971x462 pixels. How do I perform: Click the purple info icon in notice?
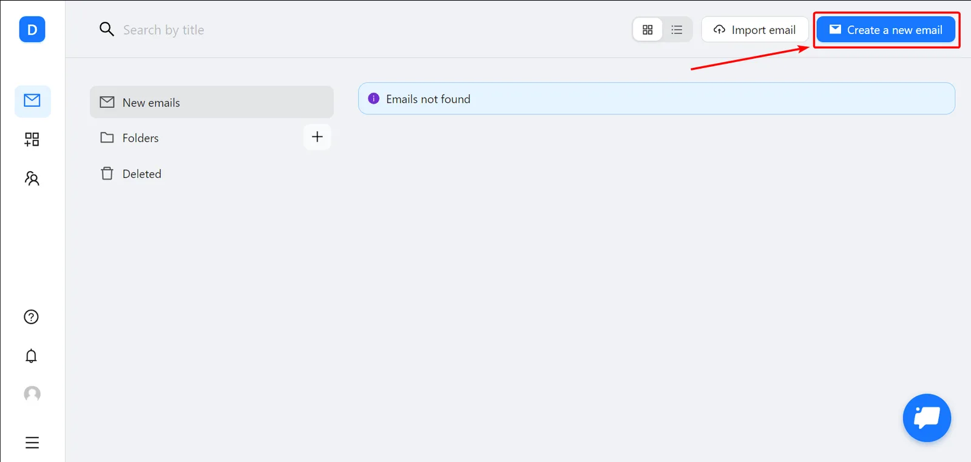point(374,98)
